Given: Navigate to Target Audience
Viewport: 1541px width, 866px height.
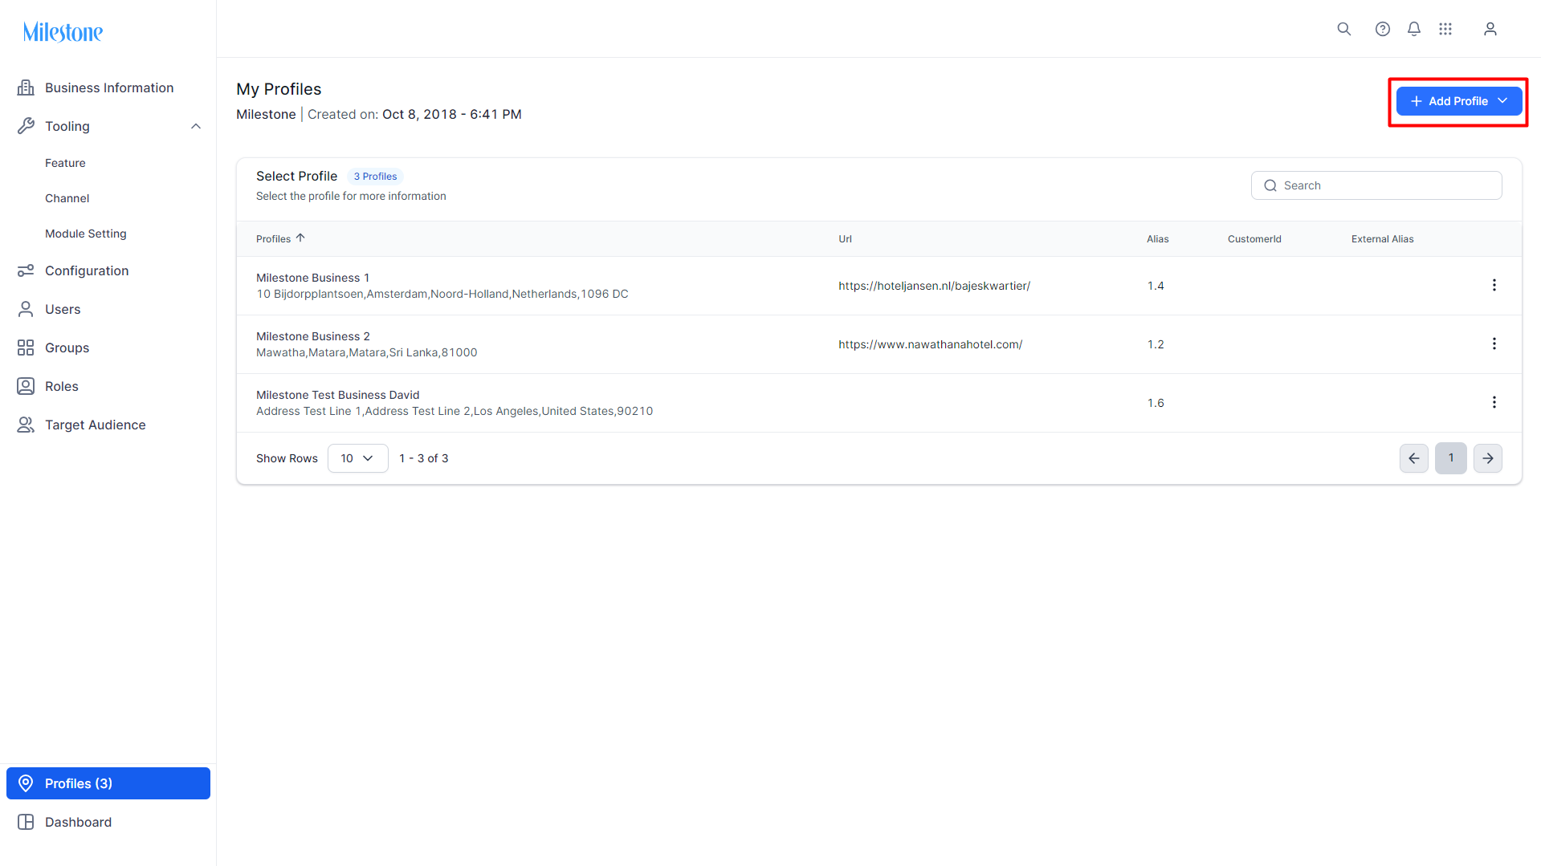Looking at the screenshot, I should point(108,425).
